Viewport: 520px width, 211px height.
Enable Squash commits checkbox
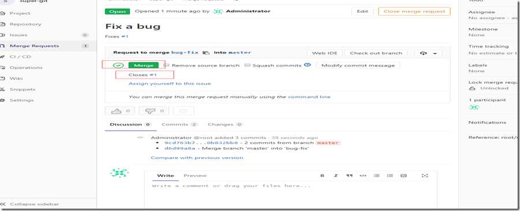247,65
